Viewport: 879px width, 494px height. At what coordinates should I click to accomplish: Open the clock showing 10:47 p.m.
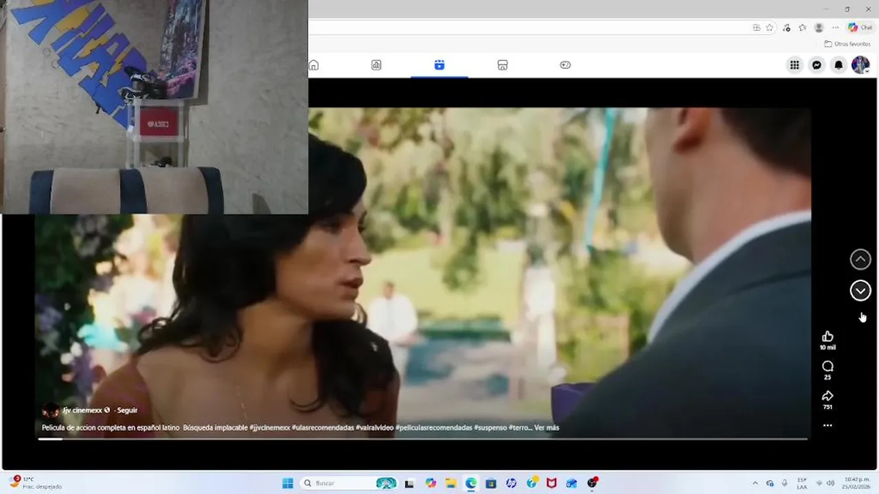857,483
